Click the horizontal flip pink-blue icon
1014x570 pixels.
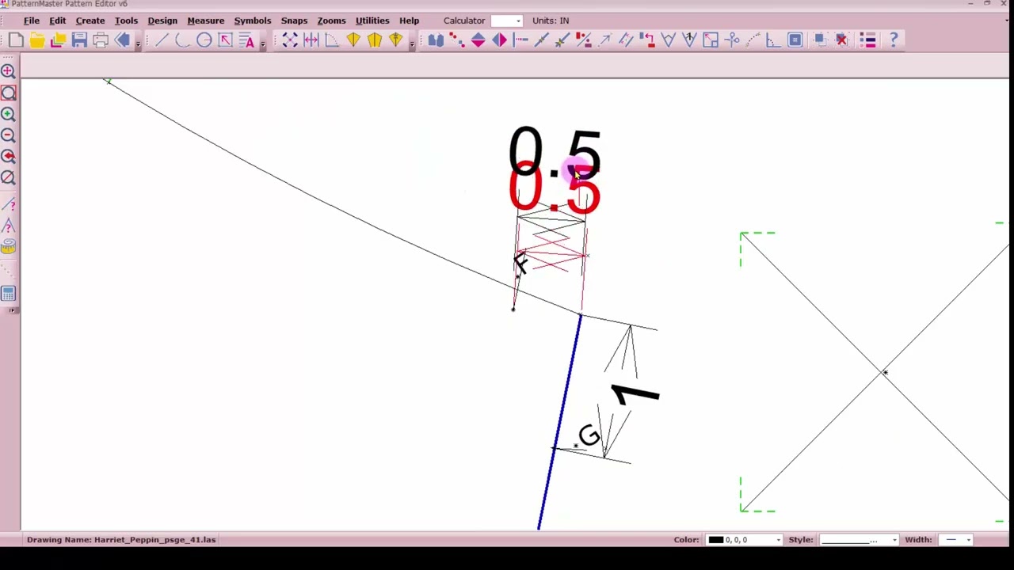point(500,40)
